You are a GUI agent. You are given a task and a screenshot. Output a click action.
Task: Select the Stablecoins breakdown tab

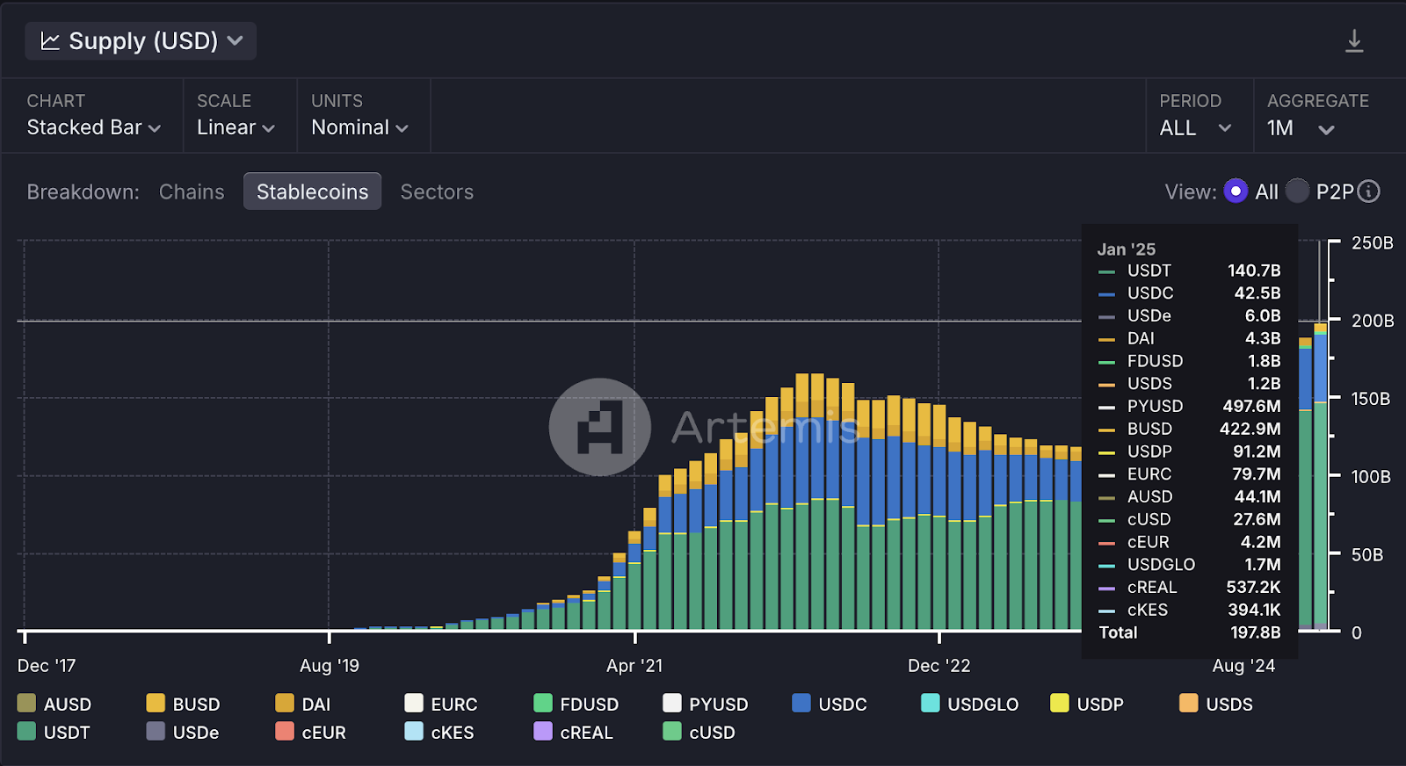click(x=312, y=191)
